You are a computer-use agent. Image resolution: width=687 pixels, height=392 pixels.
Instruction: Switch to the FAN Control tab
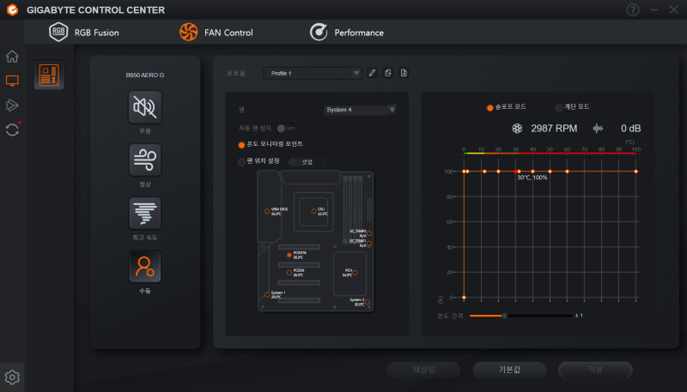[216, 33]
